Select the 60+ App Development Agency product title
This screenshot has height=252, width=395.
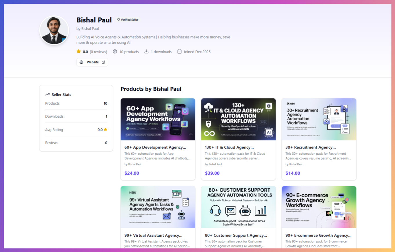pyautogui.click(x=155, y=147)
